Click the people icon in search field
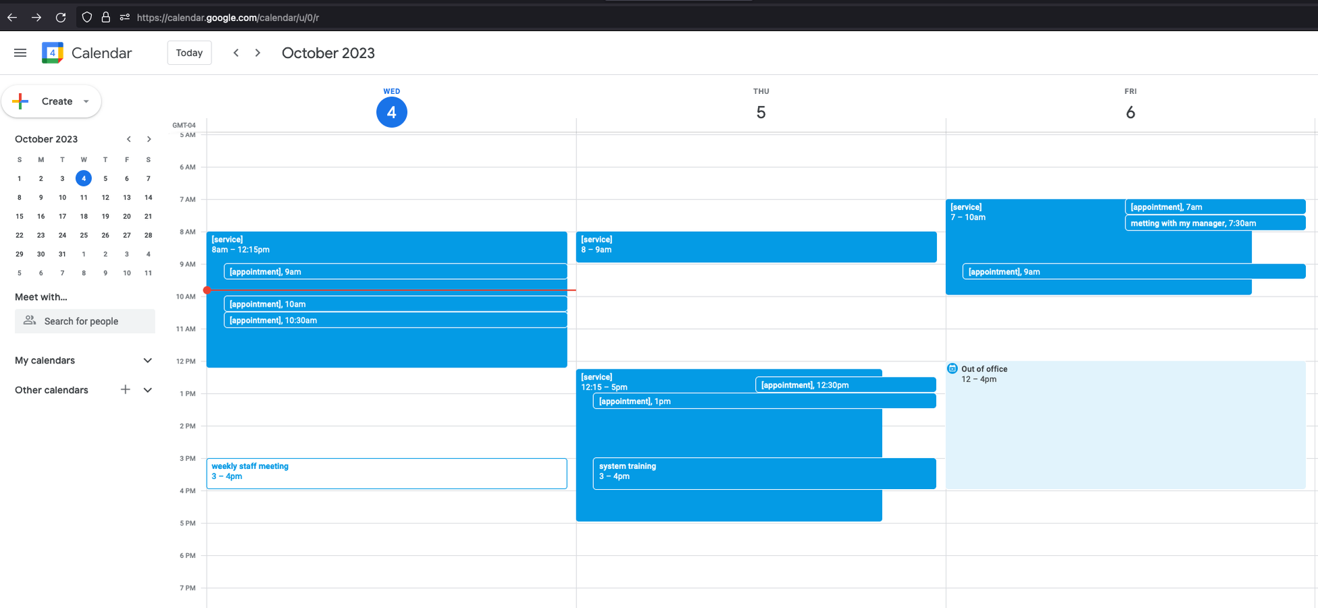 (x=30, y=321)
